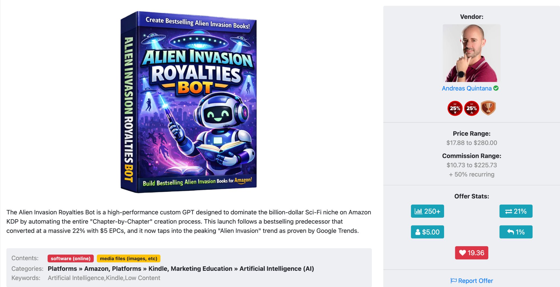Click the Keywords text Artificial Intelligence,Kindle,Low Content
Image resolution: width=560 pixels, height=287 pixels.
coord(104,278)
